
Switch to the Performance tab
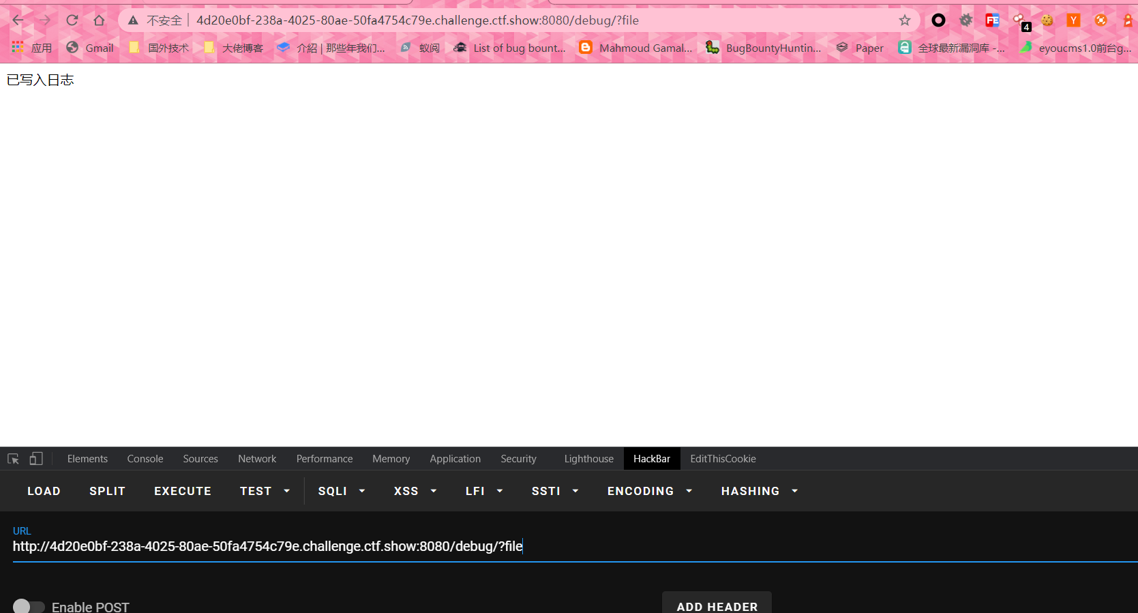tap(325, 459)
